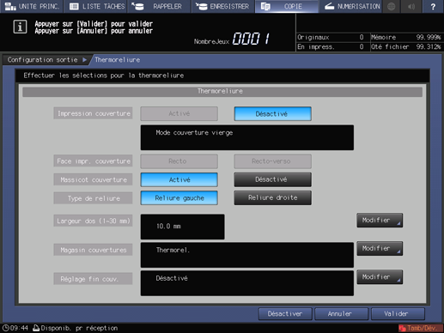Set Massicot couverture to Désactivé
Screen dimensions: 444x333
pyautogui.click(x=272, y=179)
